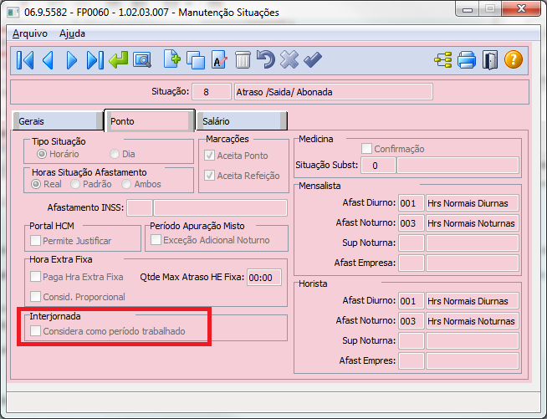Enable Permite Justificar checkbox
The image size is (547, 419).
(35, 240)
